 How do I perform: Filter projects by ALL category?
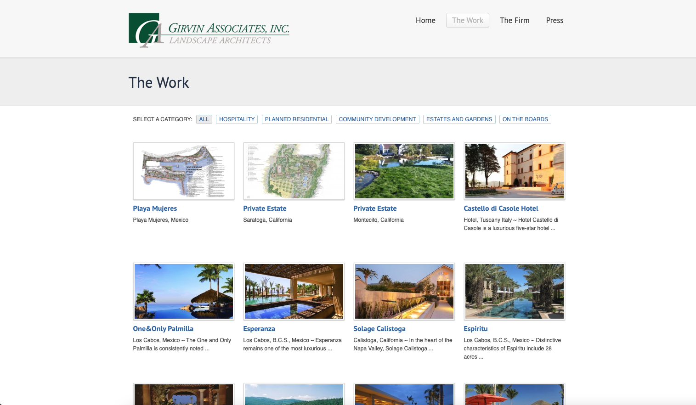coord(204,119)
